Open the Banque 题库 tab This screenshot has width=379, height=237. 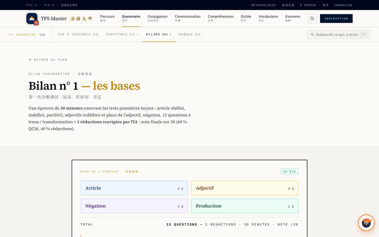tap(190, 34)
